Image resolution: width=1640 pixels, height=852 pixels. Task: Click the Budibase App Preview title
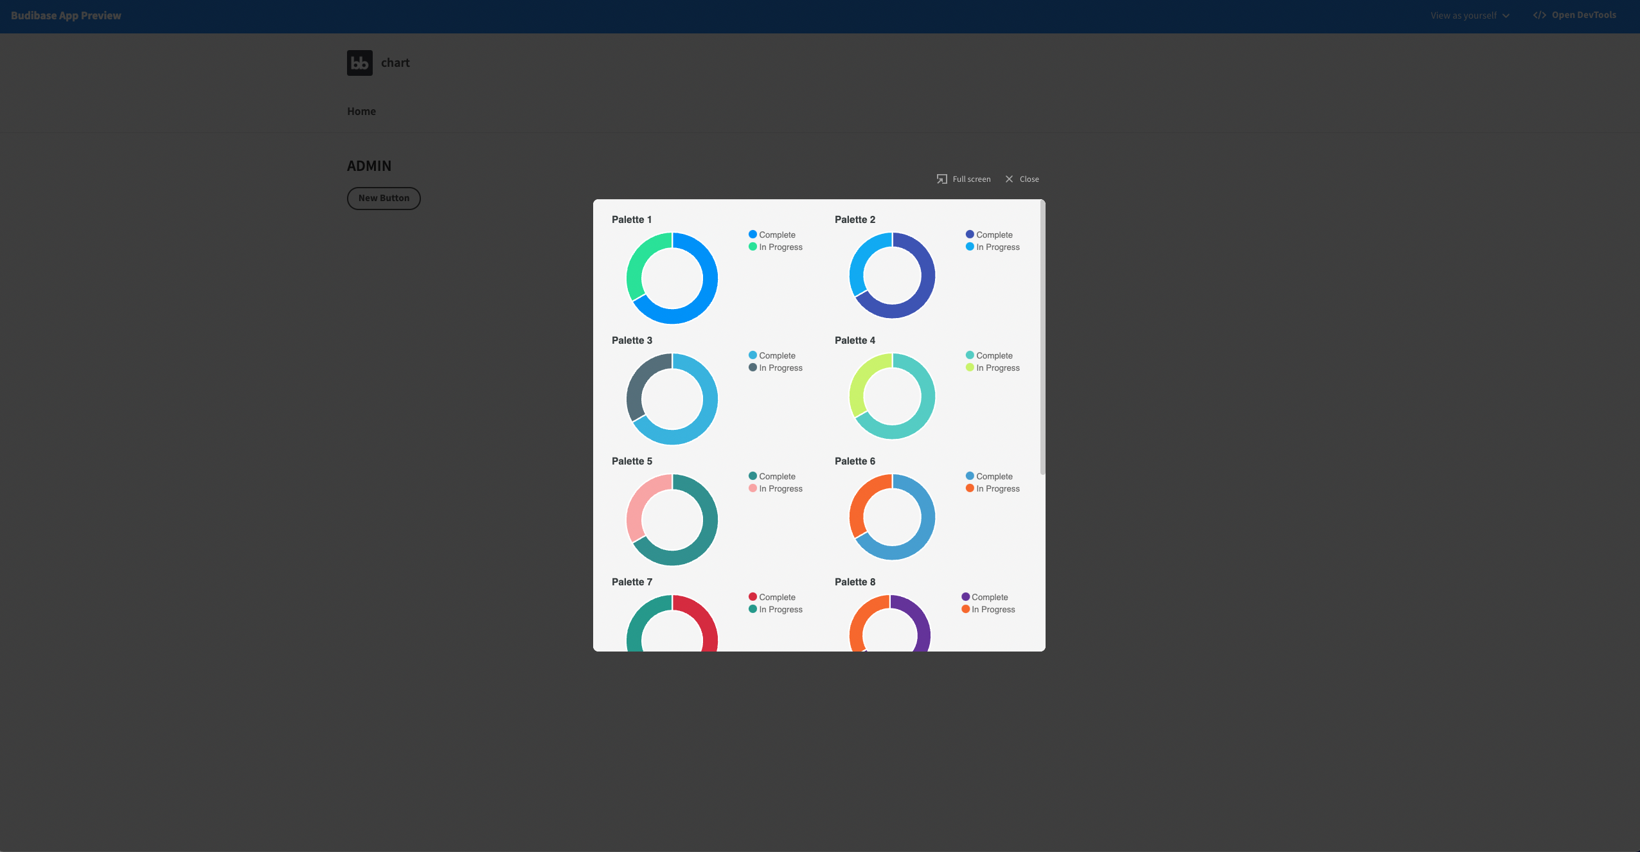[66, 15]
